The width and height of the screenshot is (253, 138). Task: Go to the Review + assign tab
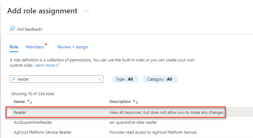73,47
